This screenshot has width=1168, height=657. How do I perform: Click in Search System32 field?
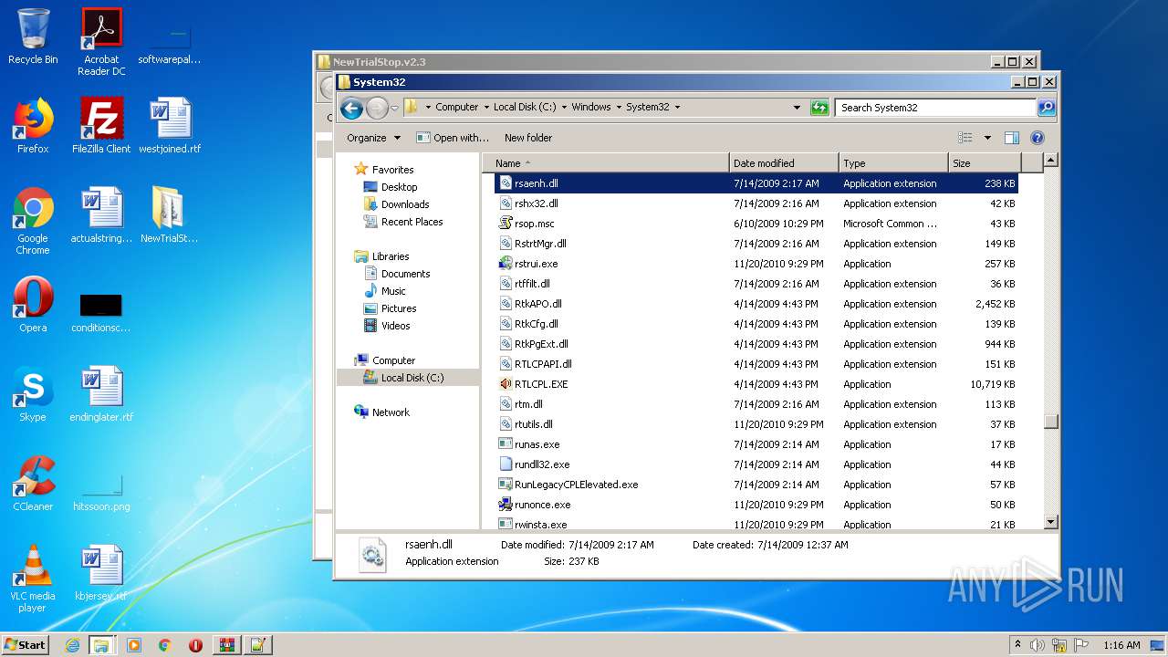click(x=936, y=108)
